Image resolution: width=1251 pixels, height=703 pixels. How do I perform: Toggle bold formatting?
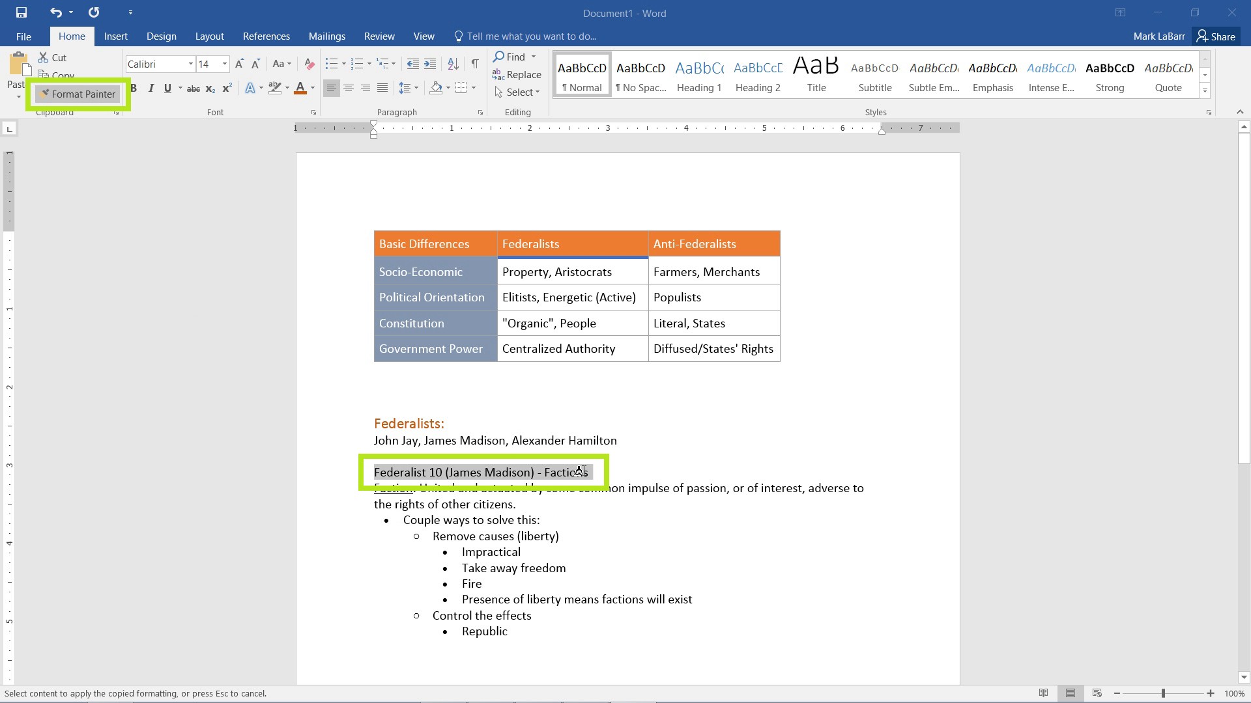point(133,88)
